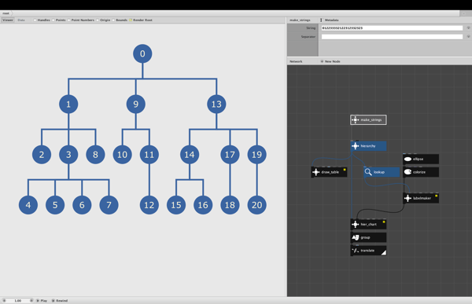This screenshot has width=472, height=304.
Task: Decrease frame number with left stepper arrow
Action: [x=4, y=300]
